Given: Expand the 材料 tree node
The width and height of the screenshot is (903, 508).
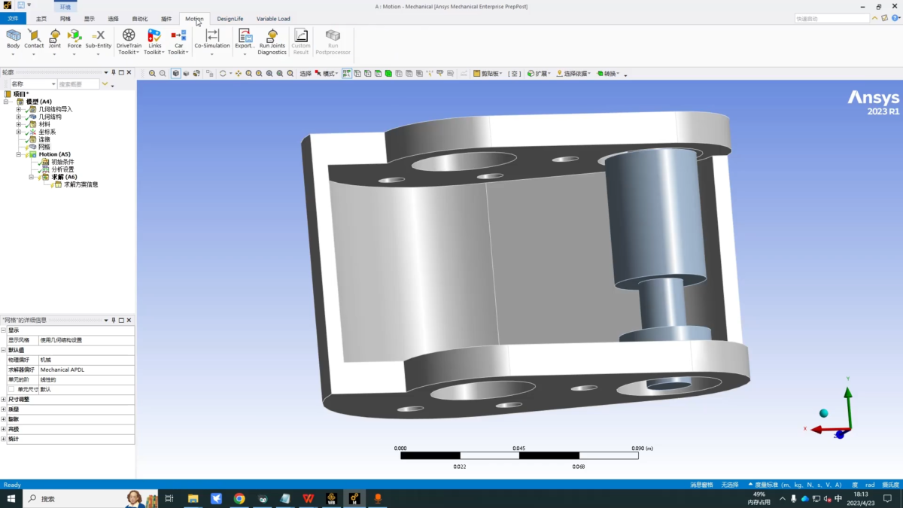Looking at the screenshot, I should 19,124.
